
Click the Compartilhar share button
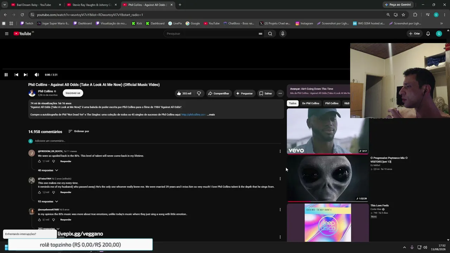[x=219, y=93]
